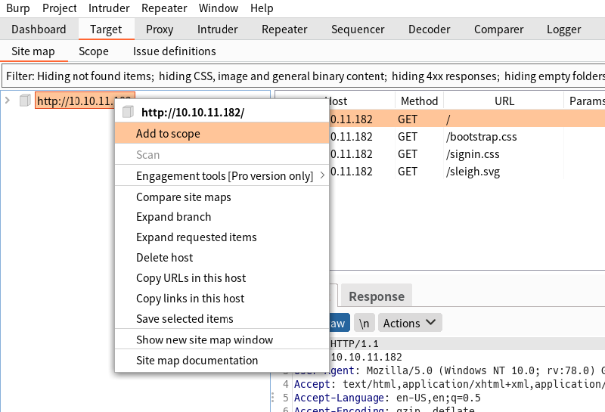Choose Copy URLs in this host
This screenshot has width=605, height=412.
click(222, 278)
